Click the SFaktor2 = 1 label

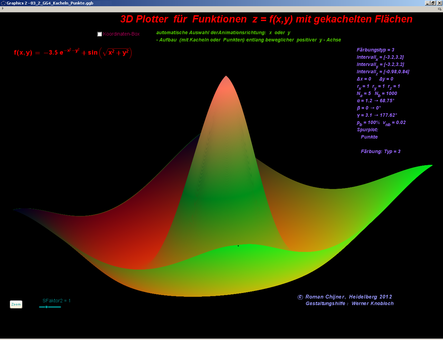[x=56, y=301]
